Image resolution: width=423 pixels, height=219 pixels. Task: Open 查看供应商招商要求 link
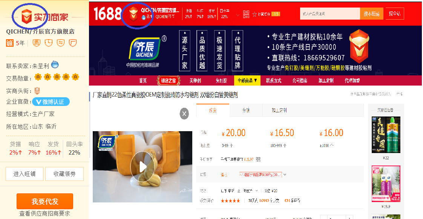click(x=45, y=213)
